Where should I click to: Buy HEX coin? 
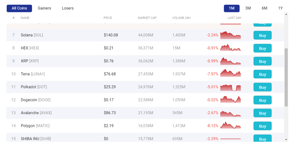pyautogui.click(x=262, y=48)
